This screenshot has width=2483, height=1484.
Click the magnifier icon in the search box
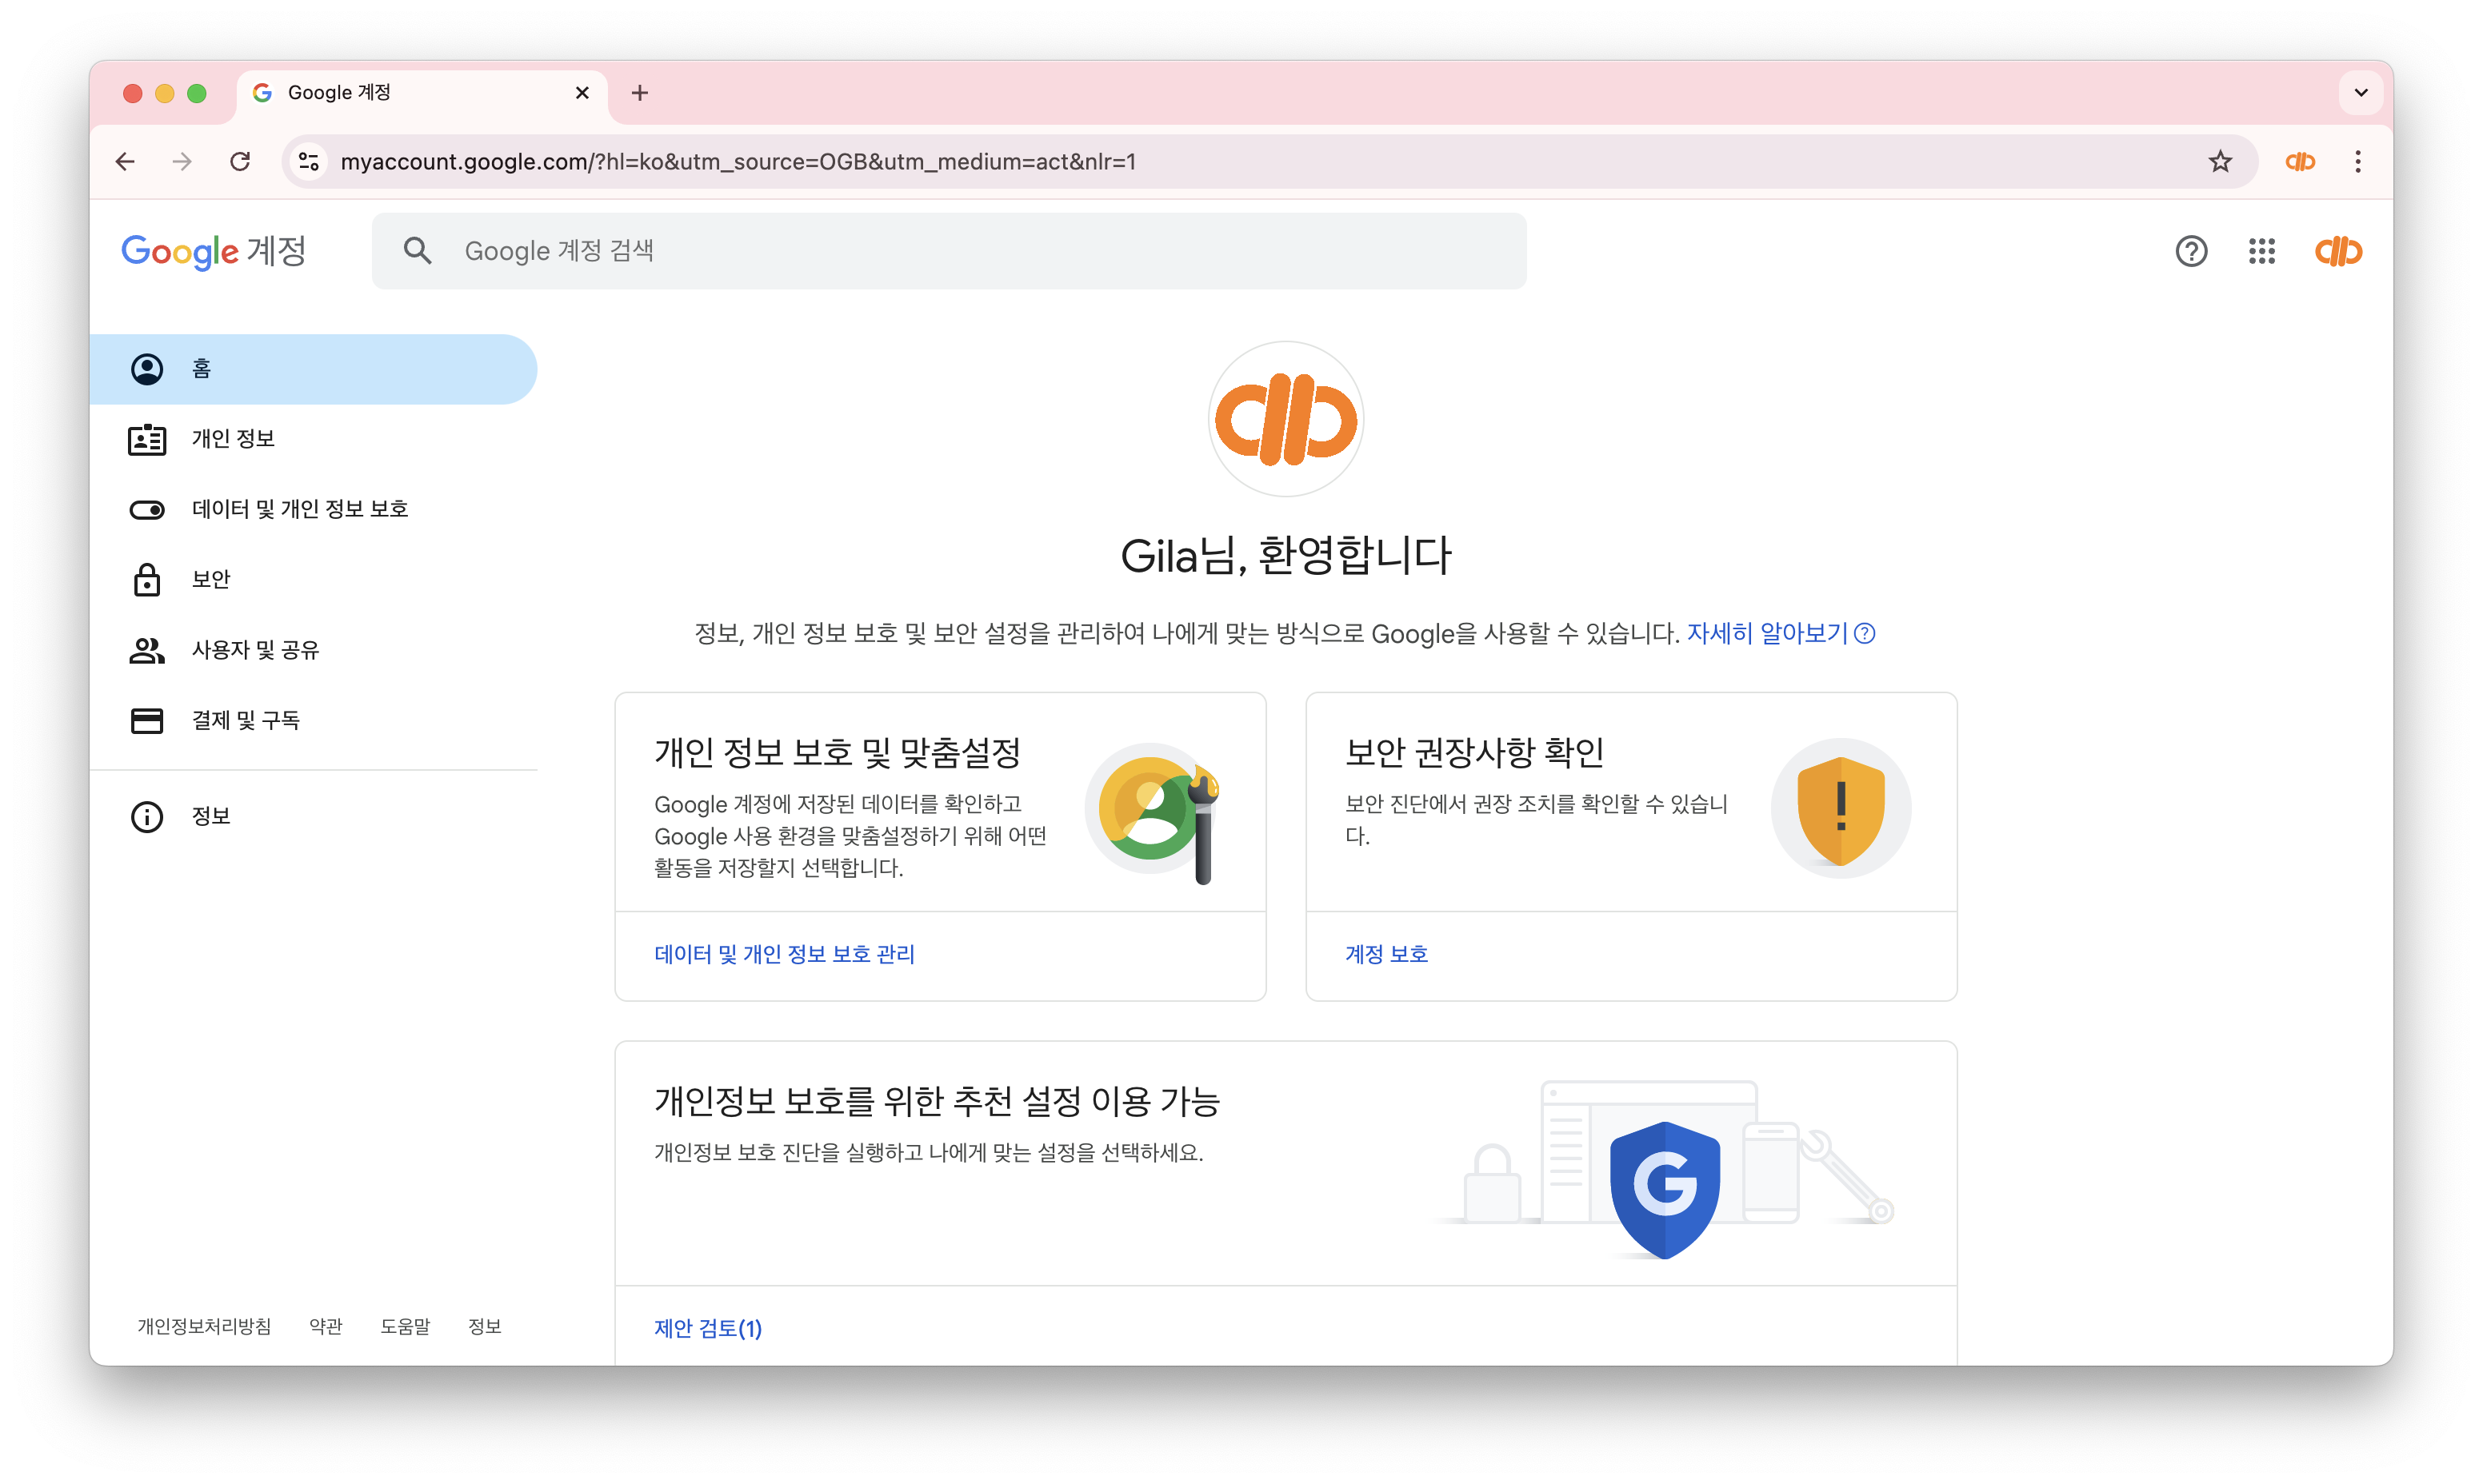click(x=418, y=251)
